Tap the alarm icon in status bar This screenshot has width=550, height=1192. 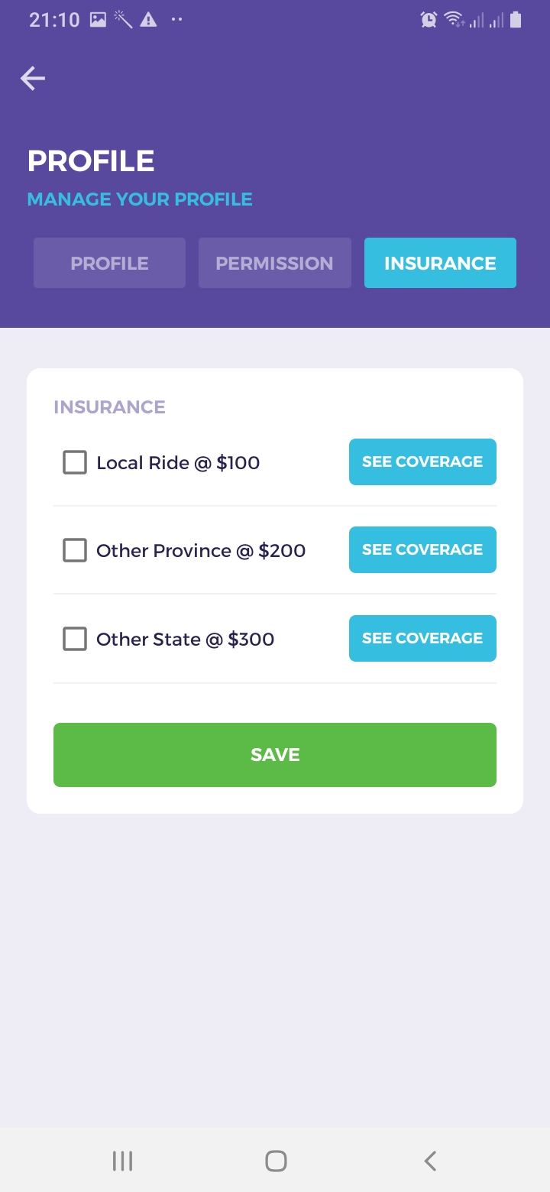point(429,20)
